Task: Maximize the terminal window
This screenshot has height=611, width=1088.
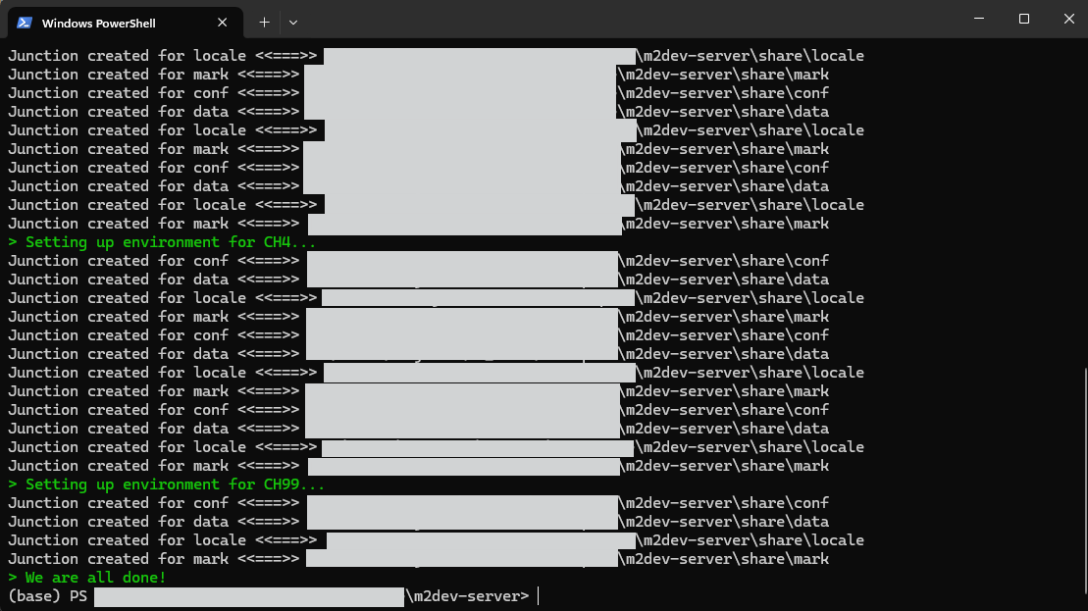Action: [1023, 19]
